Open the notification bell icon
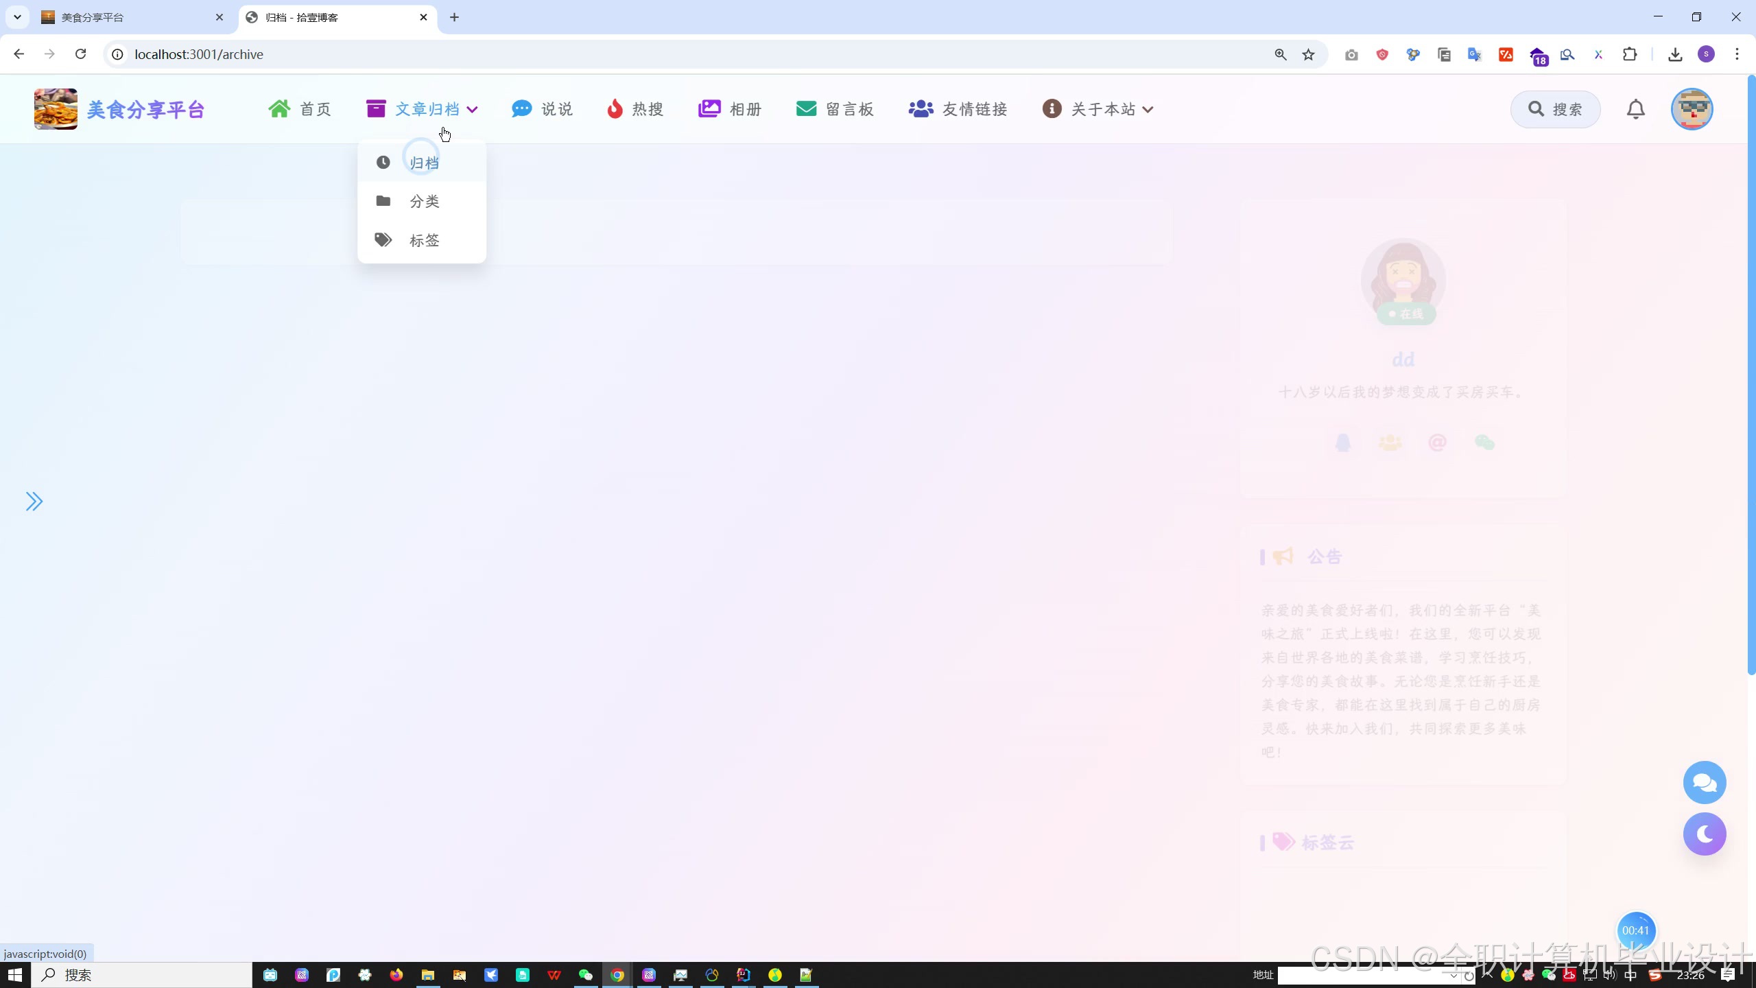The image size is (1756, 988). click(x=1636, y=109)
